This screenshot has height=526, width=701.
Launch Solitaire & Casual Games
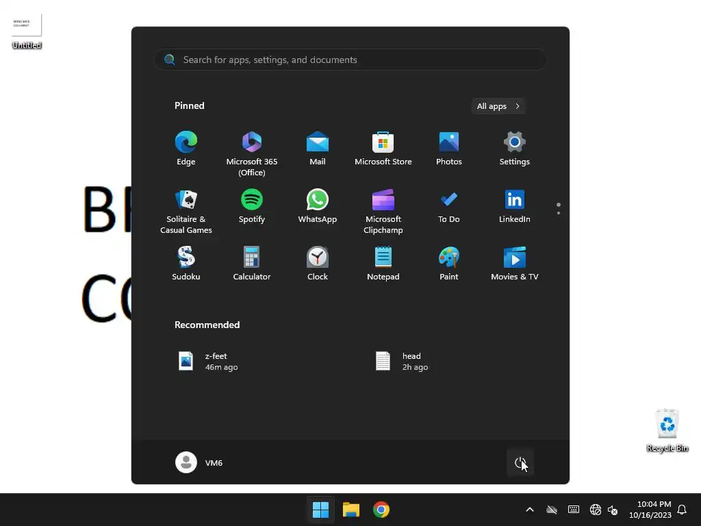point(186,211)
